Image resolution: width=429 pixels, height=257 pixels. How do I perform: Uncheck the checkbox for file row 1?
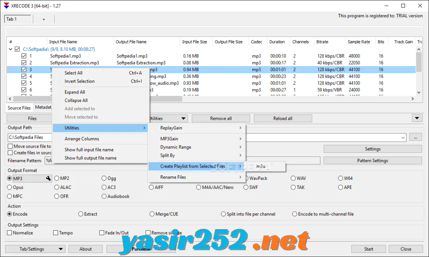24,56
